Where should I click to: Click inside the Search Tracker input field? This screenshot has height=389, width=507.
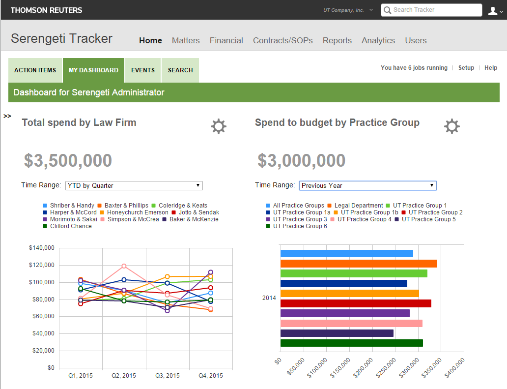pos(432,10)
